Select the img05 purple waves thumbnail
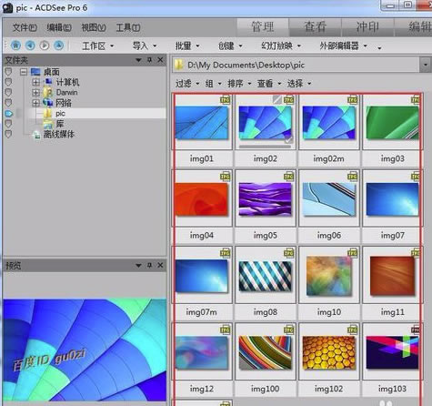The width and height of the screenshot is (432, 406). point(265,198)
